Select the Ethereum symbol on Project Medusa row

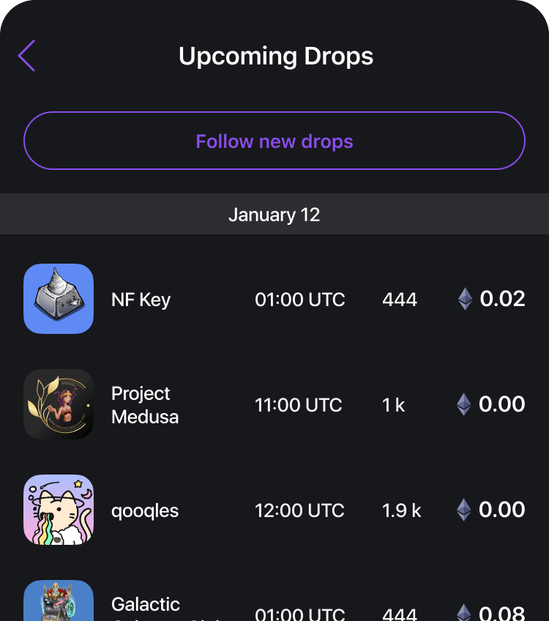[464, 404]
